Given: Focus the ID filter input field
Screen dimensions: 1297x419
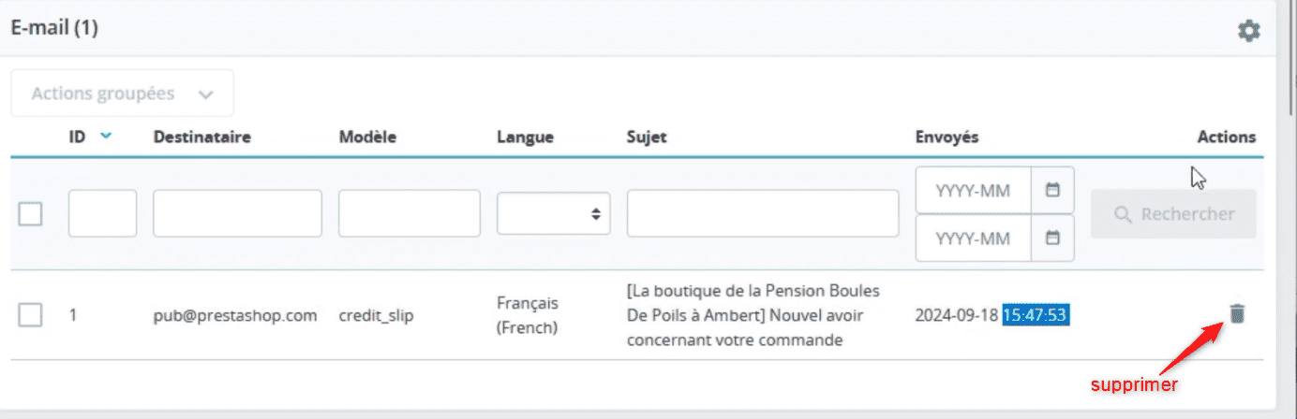Looking at the screenshot, I should (102, 213).
